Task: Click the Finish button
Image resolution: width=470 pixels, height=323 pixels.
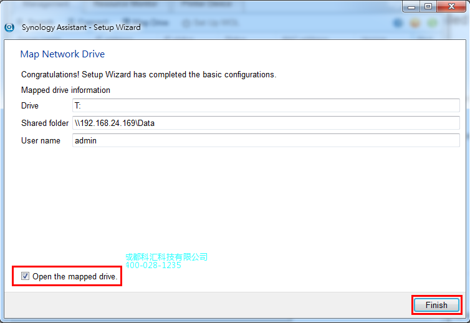Action: [x=436, y=305]
